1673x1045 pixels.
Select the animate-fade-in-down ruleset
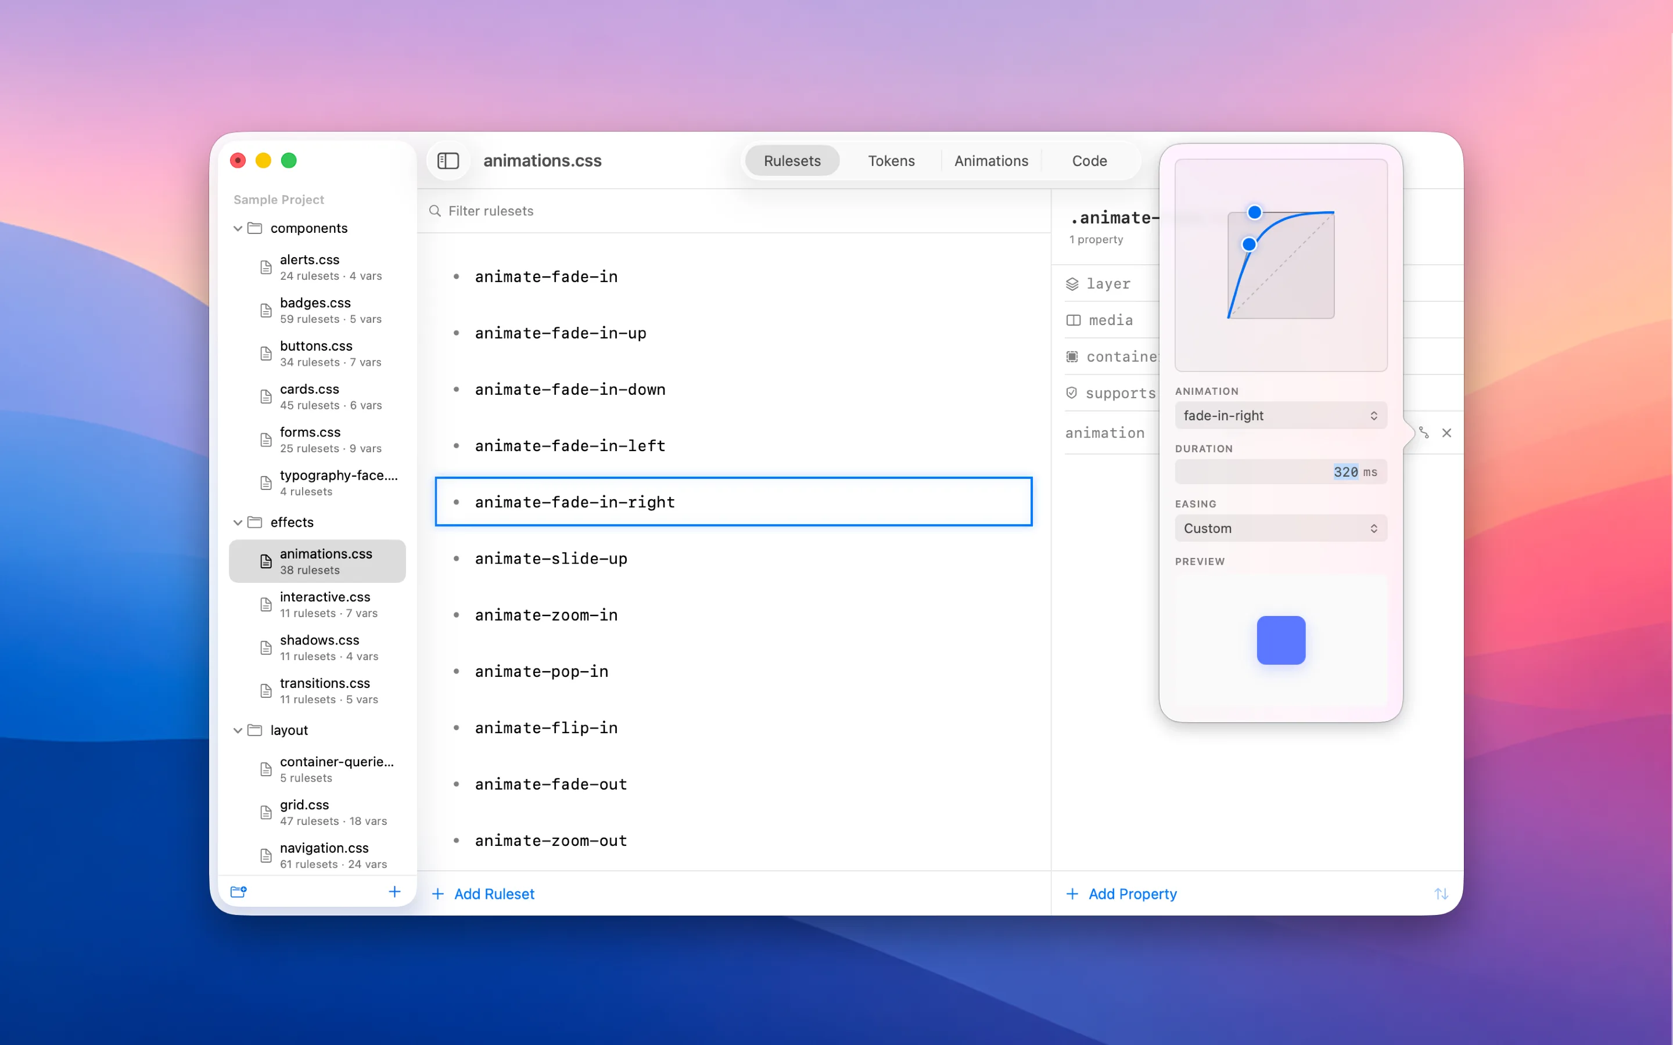tap(734, 389)
